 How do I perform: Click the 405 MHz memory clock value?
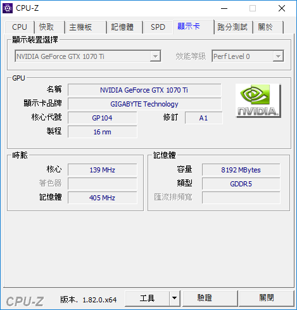pos(103,198)
